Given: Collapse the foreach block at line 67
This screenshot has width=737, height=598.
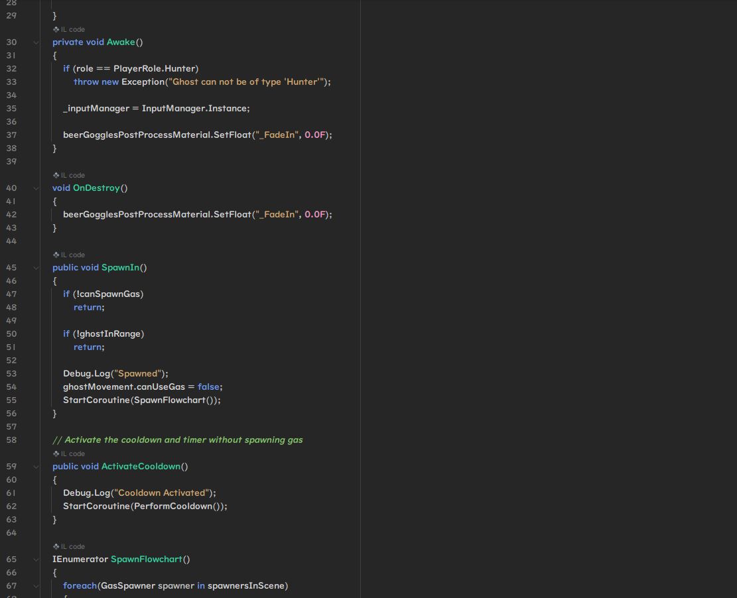Looking at the screenshot, I should pyautogui.click(x=36, y=585).
